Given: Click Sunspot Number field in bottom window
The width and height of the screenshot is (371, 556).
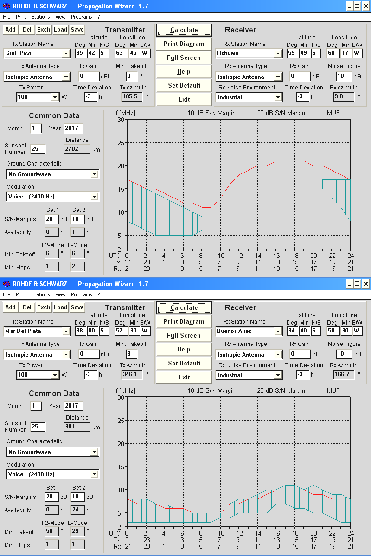Looking at the screenshot, I should point(38,427).
